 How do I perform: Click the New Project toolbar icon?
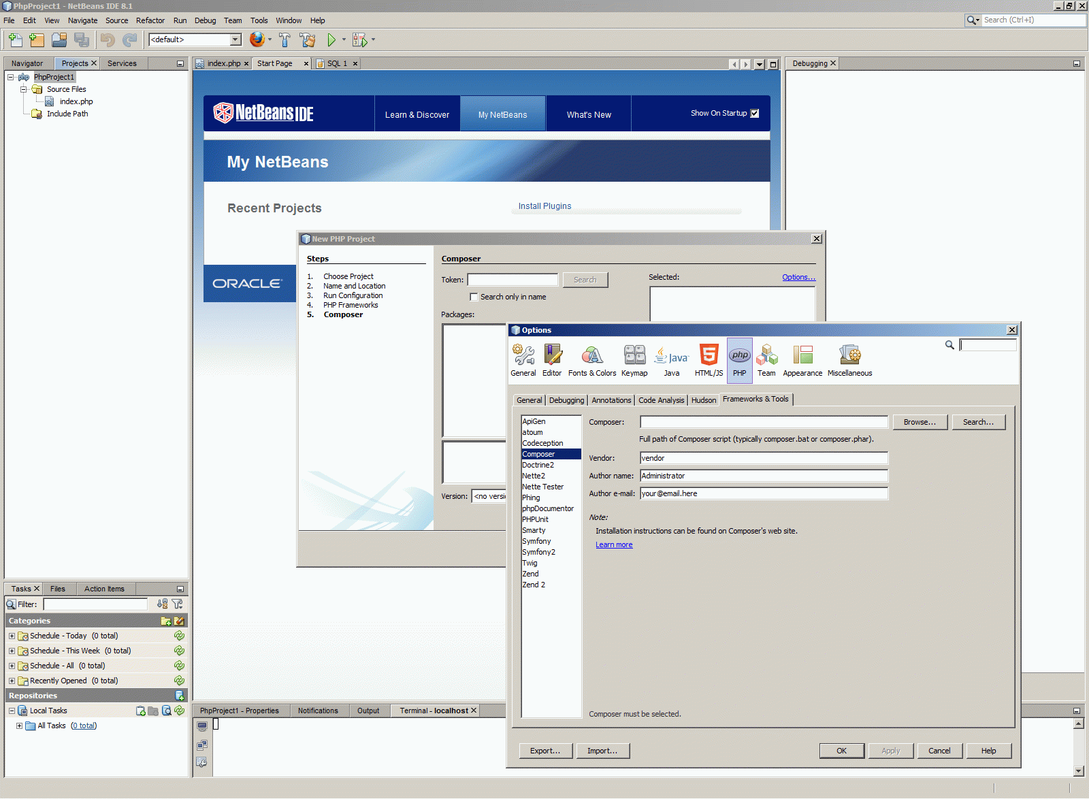[37, 40]
